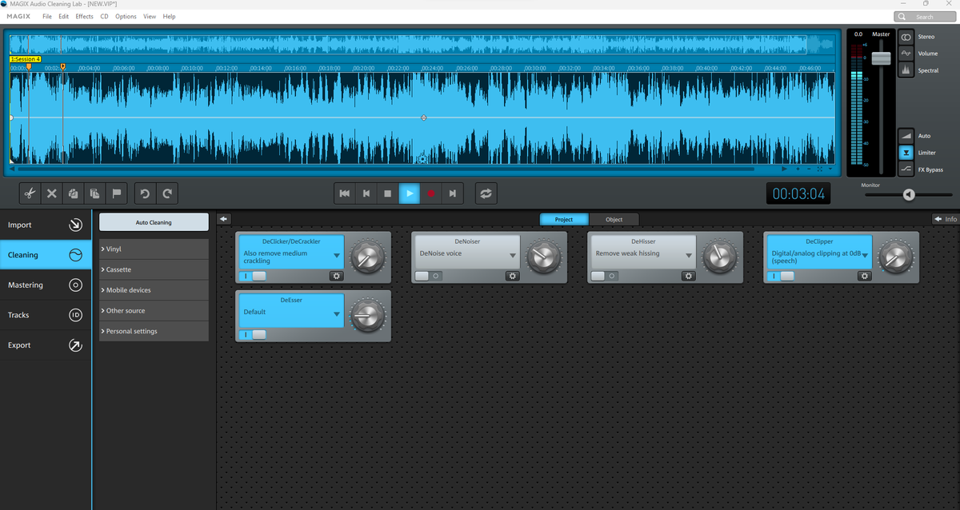Click the Play button
960x510 pixels.
[x=410, y=193]
